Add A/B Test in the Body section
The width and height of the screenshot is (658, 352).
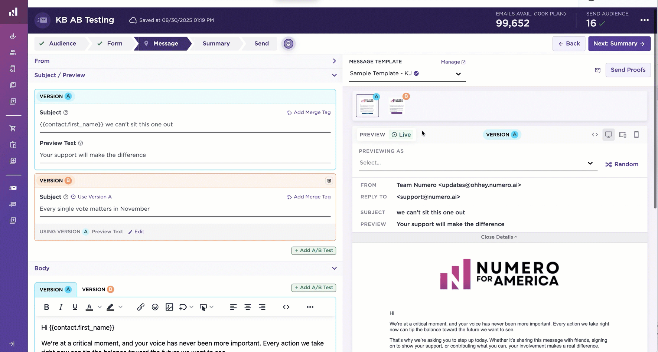[314, 288]
